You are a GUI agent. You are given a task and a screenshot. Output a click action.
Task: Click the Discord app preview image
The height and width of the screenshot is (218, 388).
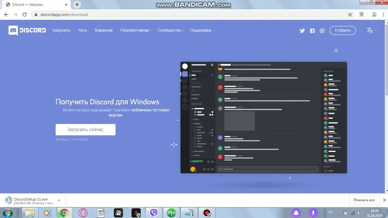264,117
